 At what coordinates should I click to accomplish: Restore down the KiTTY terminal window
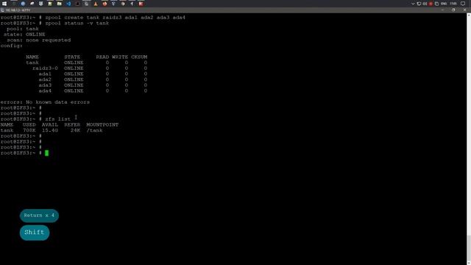click(453, 10)
